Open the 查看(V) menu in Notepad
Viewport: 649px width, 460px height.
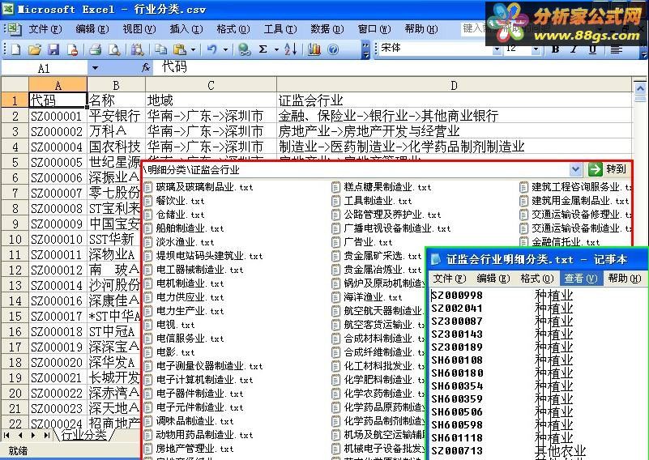pos(580,278)
